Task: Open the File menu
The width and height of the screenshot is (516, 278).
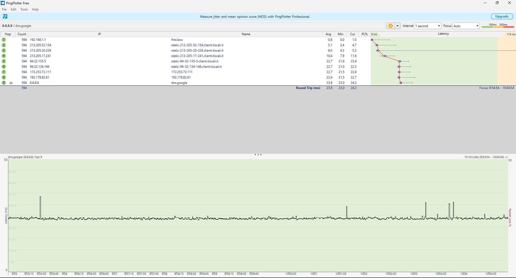Action: [4, 9]
